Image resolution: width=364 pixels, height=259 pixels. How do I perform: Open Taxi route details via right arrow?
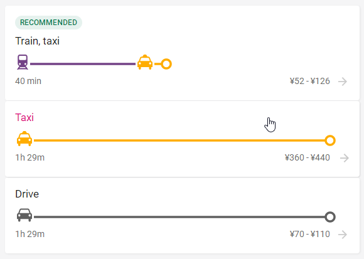tap(345, 158)
